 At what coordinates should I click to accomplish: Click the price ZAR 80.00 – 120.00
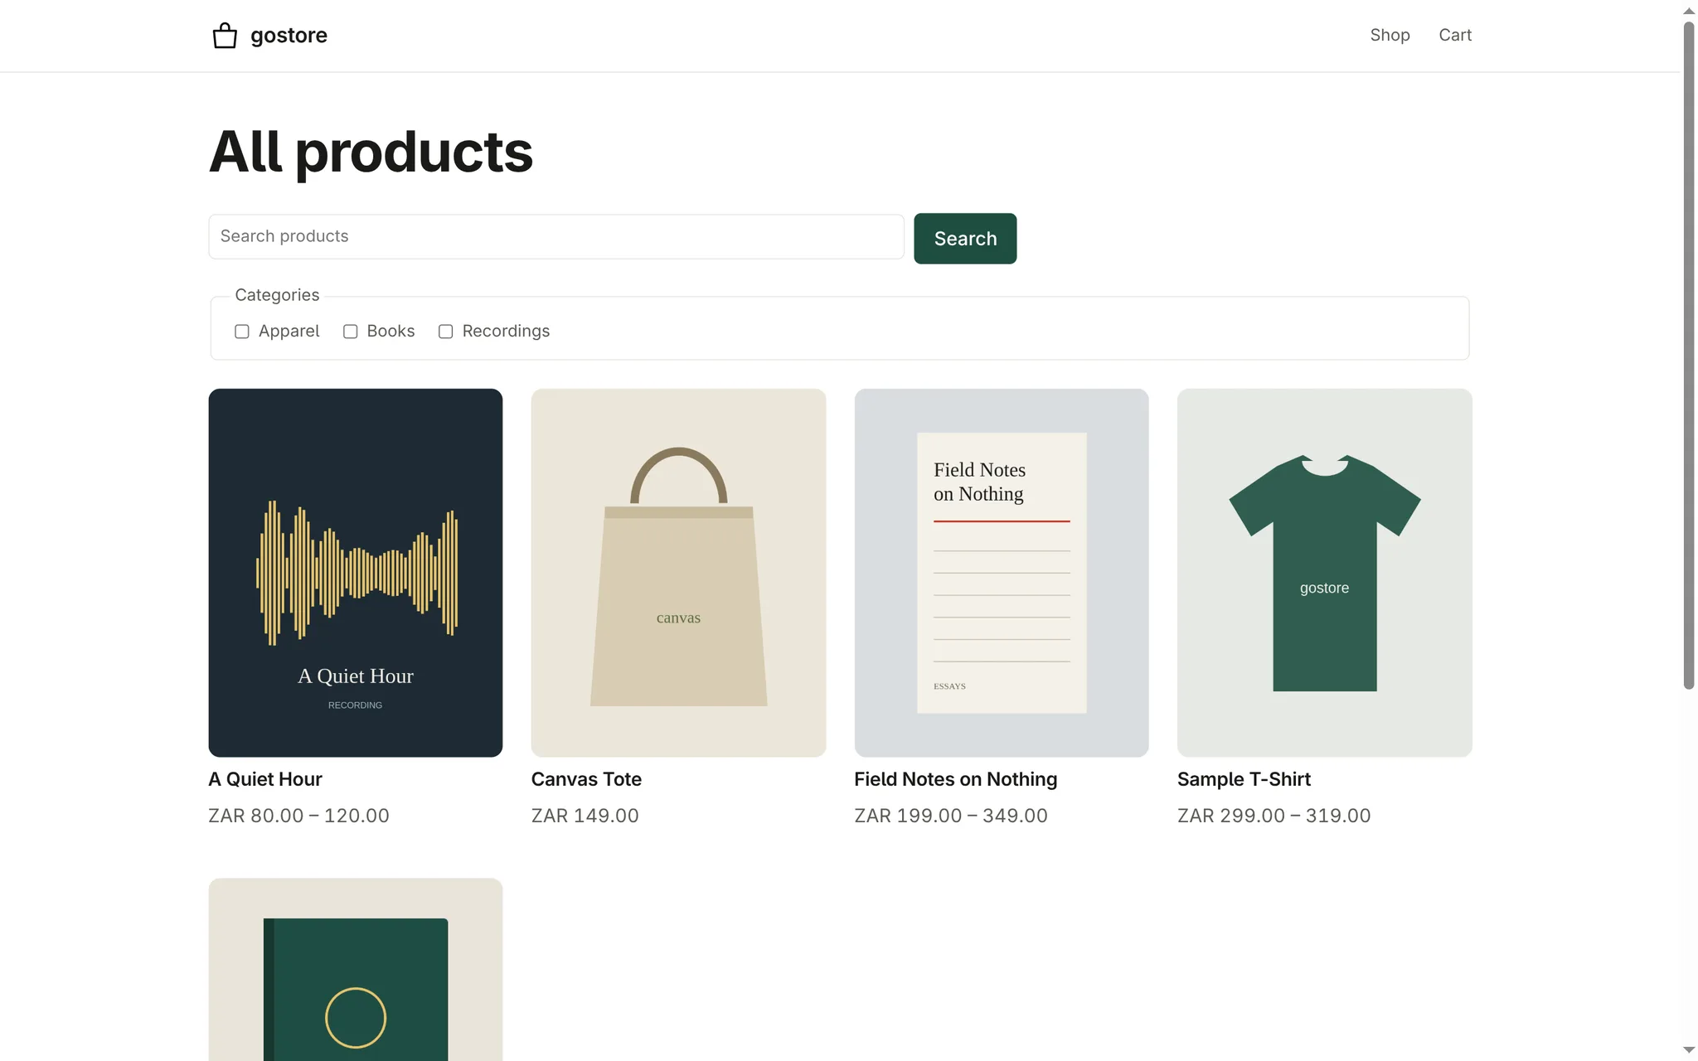pos(298,816)
